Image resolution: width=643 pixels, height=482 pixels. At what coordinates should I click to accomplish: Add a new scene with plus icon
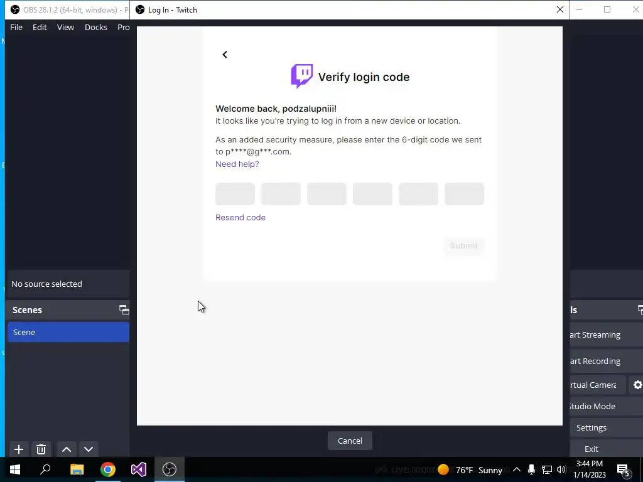pyautogui.click(x=18, y=449)
